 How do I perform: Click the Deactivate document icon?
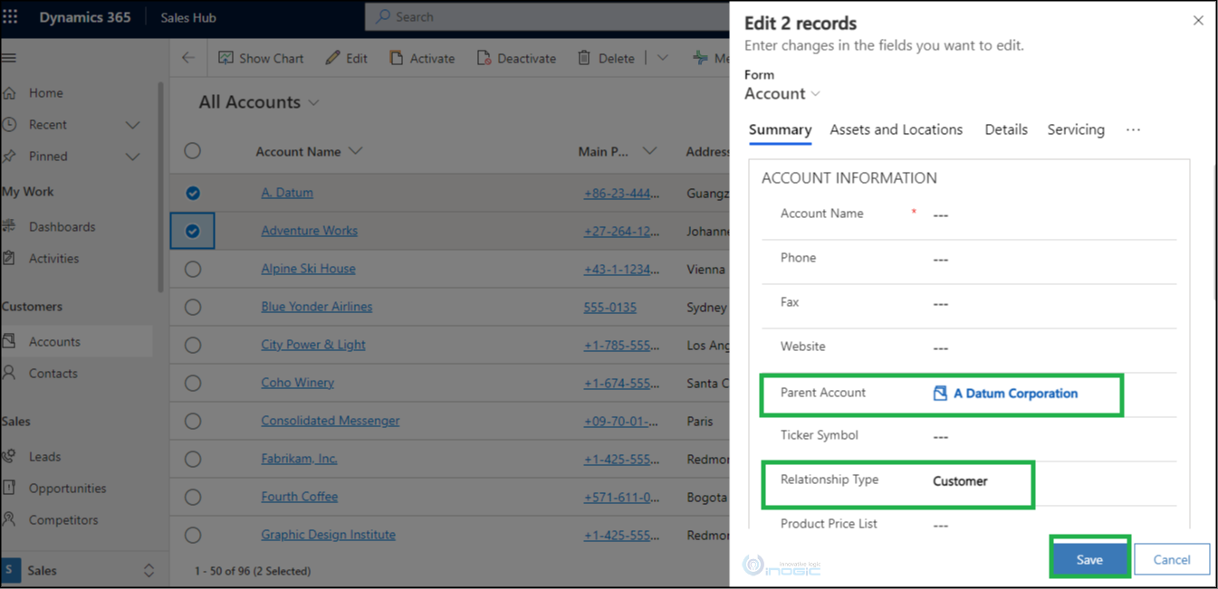(x=484, y=58)
